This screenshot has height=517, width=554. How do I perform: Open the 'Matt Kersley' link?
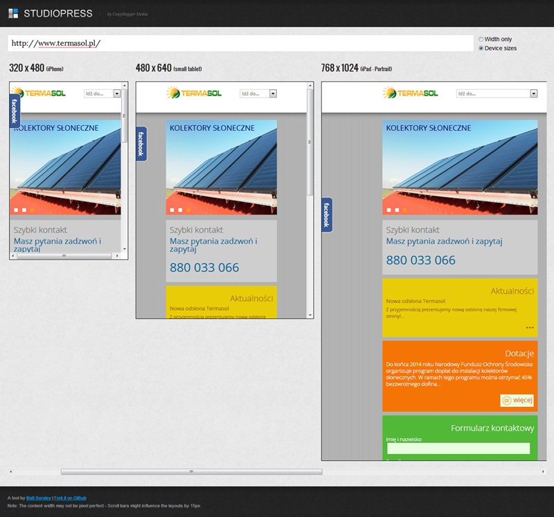click(38, 498)
